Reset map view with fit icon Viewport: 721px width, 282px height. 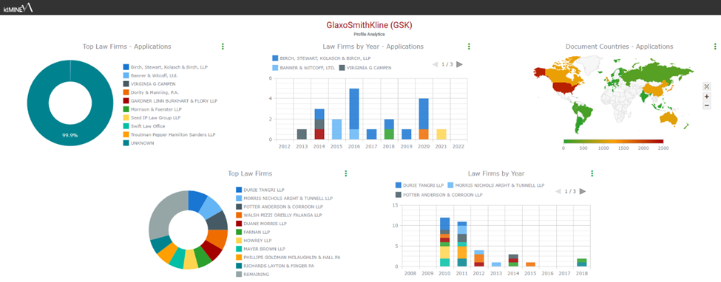tap(707, 86)
